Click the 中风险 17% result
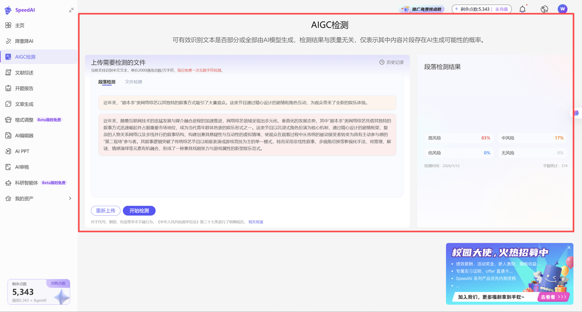Screen dimensions: 582x312 (532, 138)
